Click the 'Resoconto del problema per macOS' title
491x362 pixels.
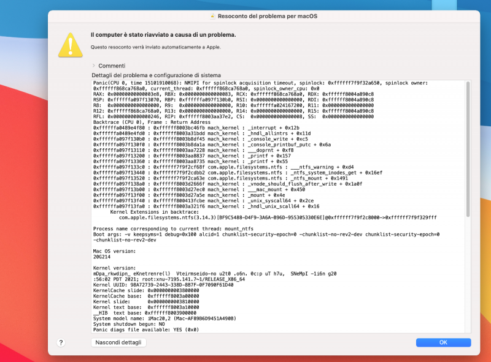tap(268, 17)
